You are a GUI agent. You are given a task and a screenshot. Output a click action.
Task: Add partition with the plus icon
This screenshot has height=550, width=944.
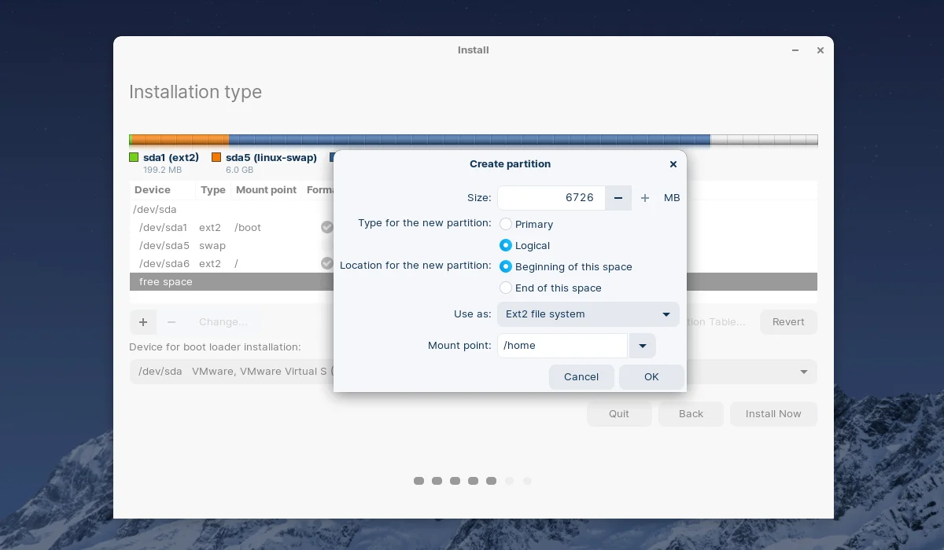pos(143,322)
